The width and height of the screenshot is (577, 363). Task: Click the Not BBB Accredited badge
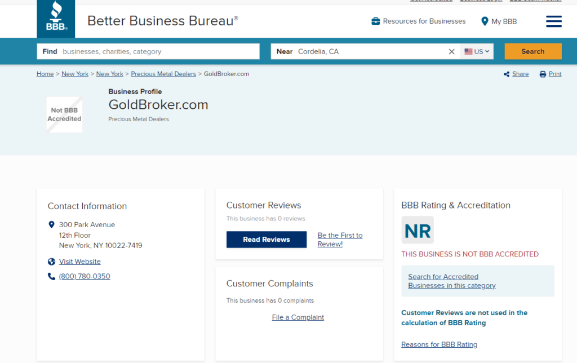coord(64,114)
